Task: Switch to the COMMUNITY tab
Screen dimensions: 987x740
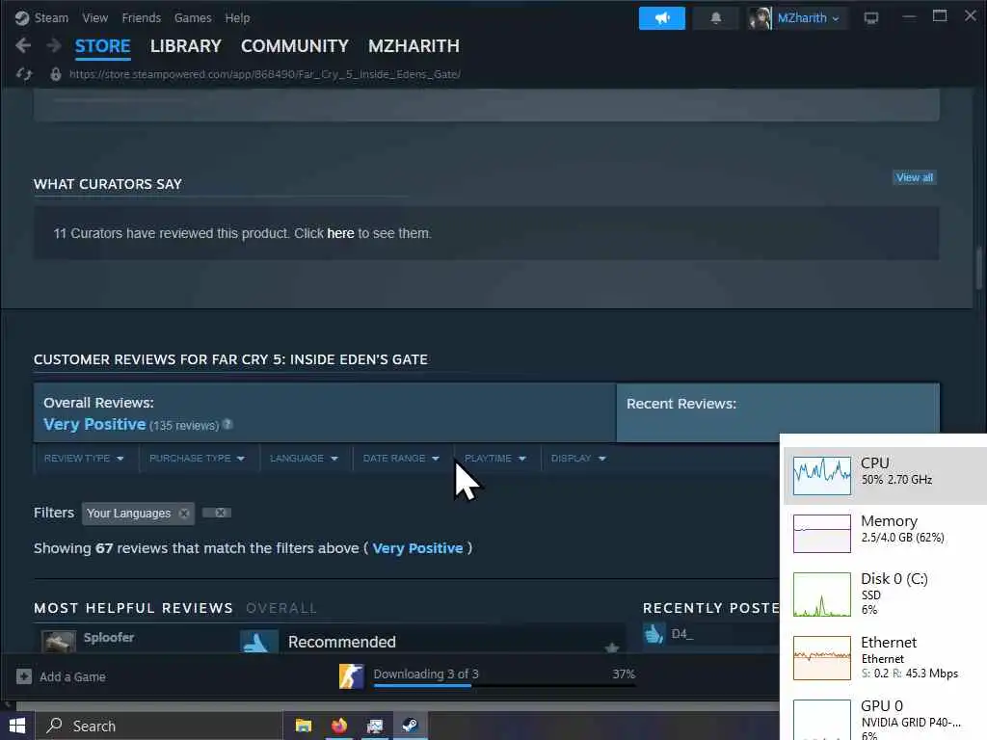Action: pos(295,46)
